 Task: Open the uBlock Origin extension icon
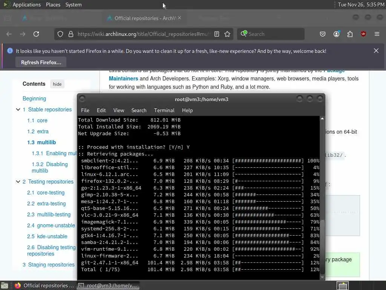tap(363, 34)
